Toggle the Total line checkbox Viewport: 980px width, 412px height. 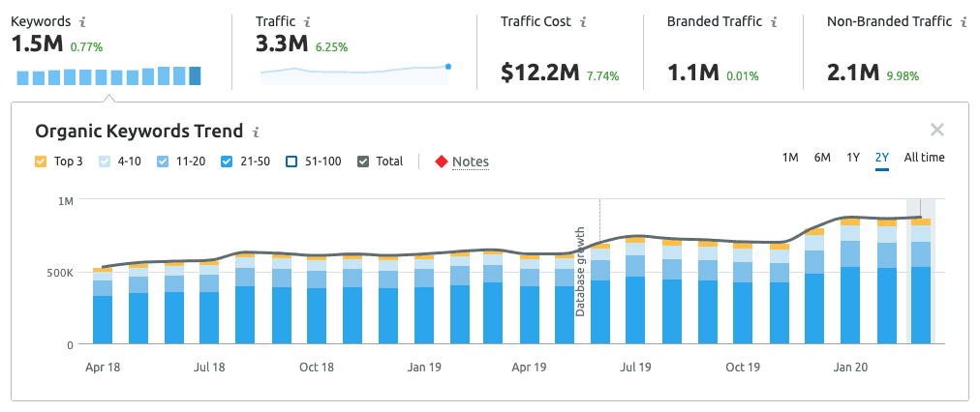[x=362, y=162]
